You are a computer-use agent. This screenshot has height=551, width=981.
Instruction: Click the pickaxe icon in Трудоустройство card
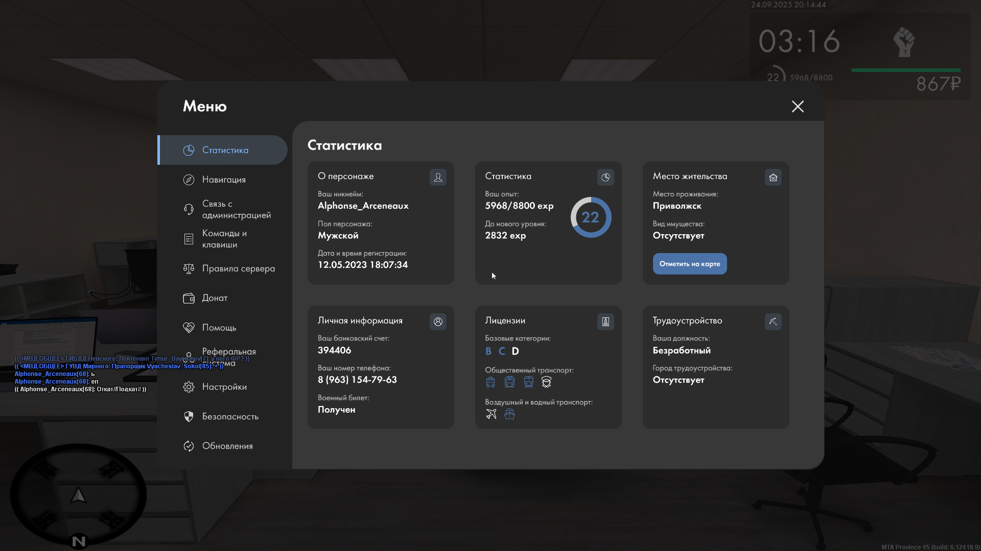click(x=773, y=322)
